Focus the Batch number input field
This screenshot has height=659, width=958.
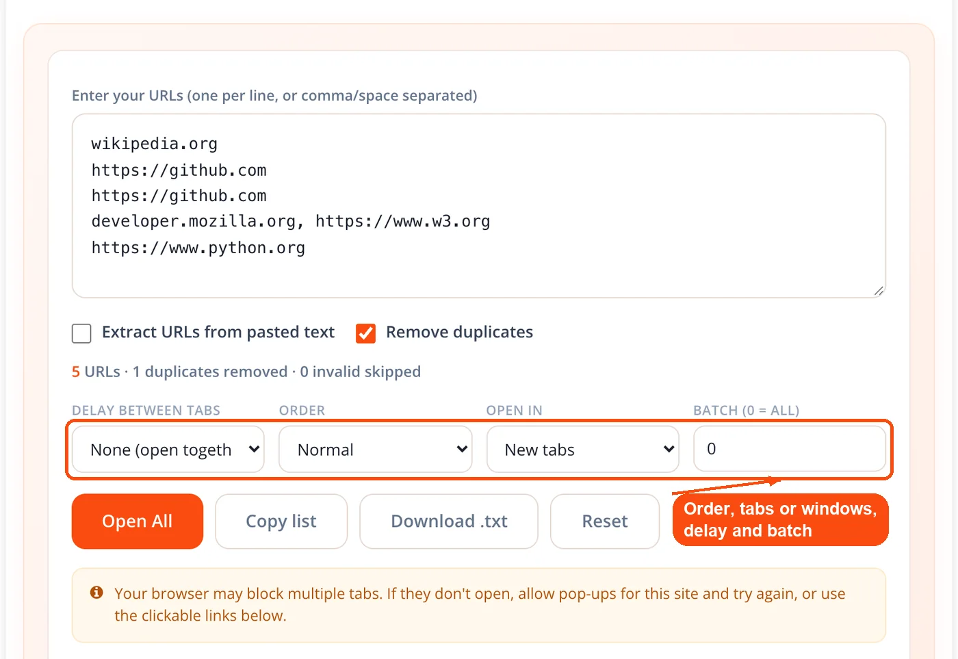[790, 449]
